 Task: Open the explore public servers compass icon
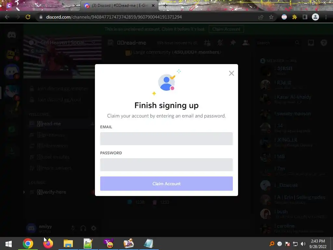click(12, 129)
